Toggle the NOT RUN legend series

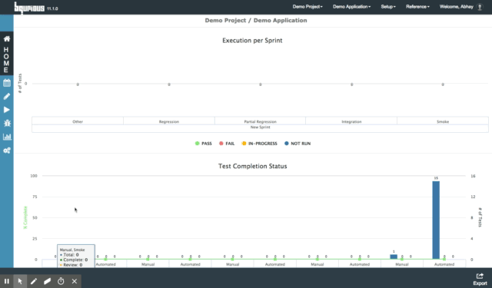298,144
